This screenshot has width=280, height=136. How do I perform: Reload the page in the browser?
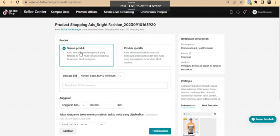[x=17, y=2]
